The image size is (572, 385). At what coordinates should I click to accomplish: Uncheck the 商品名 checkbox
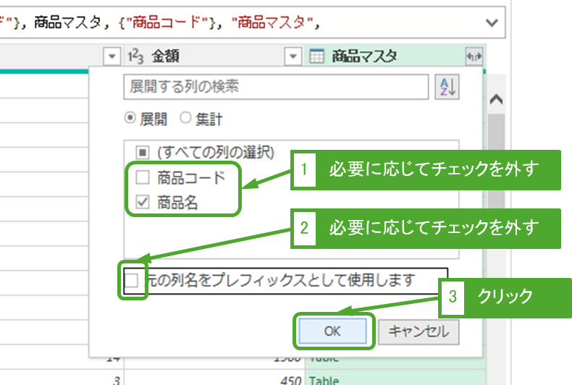[143, 203]
